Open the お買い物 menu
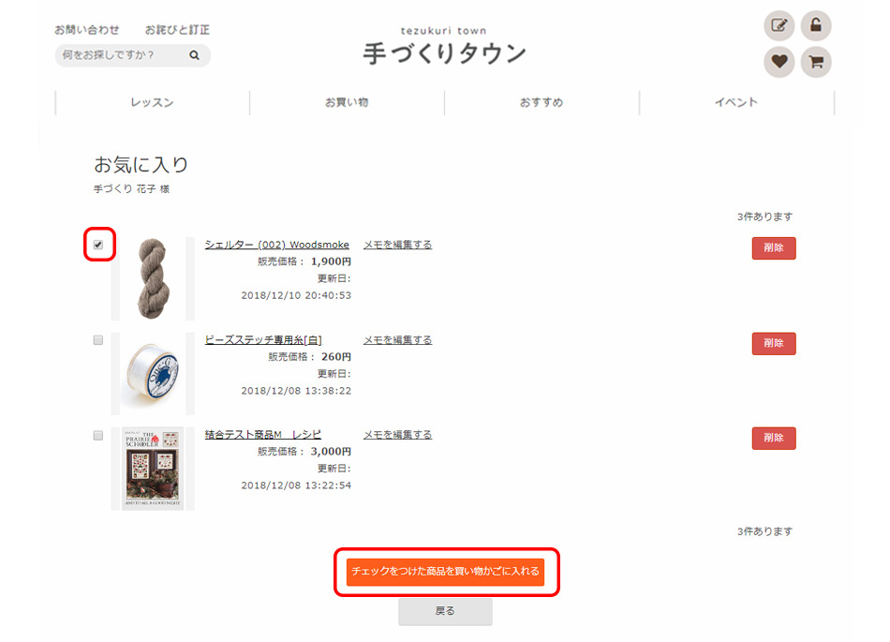890x642 pixels. [x=347, y=102]
